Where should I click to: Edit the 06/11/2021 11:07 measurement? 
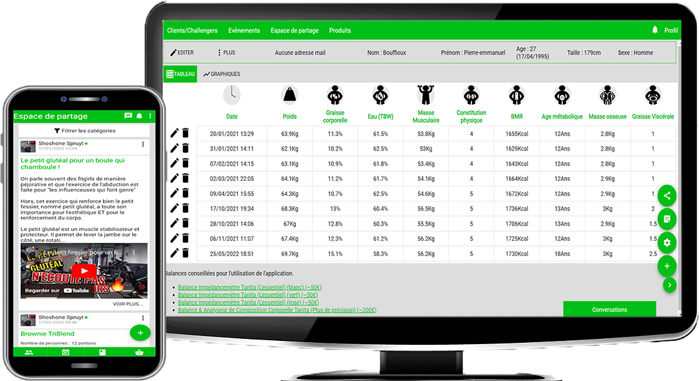pyautogui.click(x=174, y=238)
